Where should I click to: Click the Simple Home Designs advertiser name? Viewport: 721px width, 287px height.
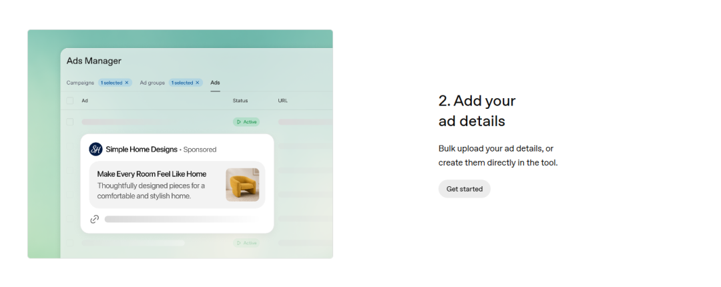click(x=142, y=150)
